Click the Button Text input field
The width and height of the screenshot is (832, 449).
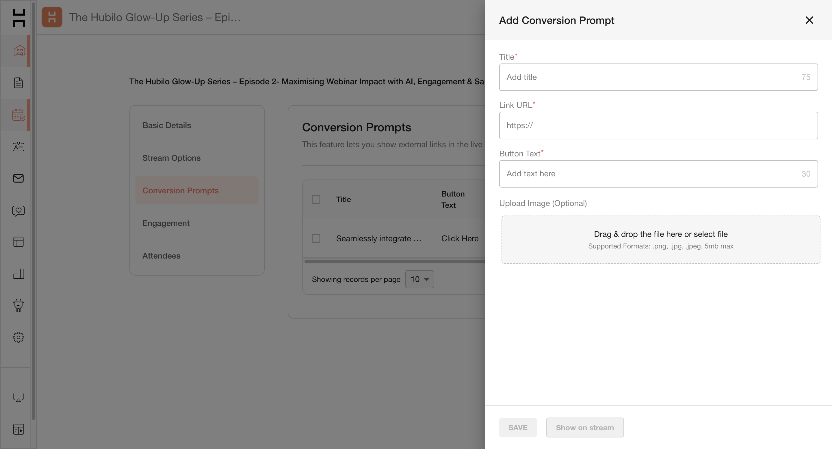(658, 173)
